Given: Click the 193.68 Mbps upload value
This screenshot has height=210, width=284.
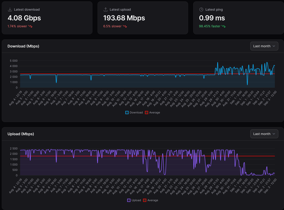Looking at the screenshot, I should 124,18.
